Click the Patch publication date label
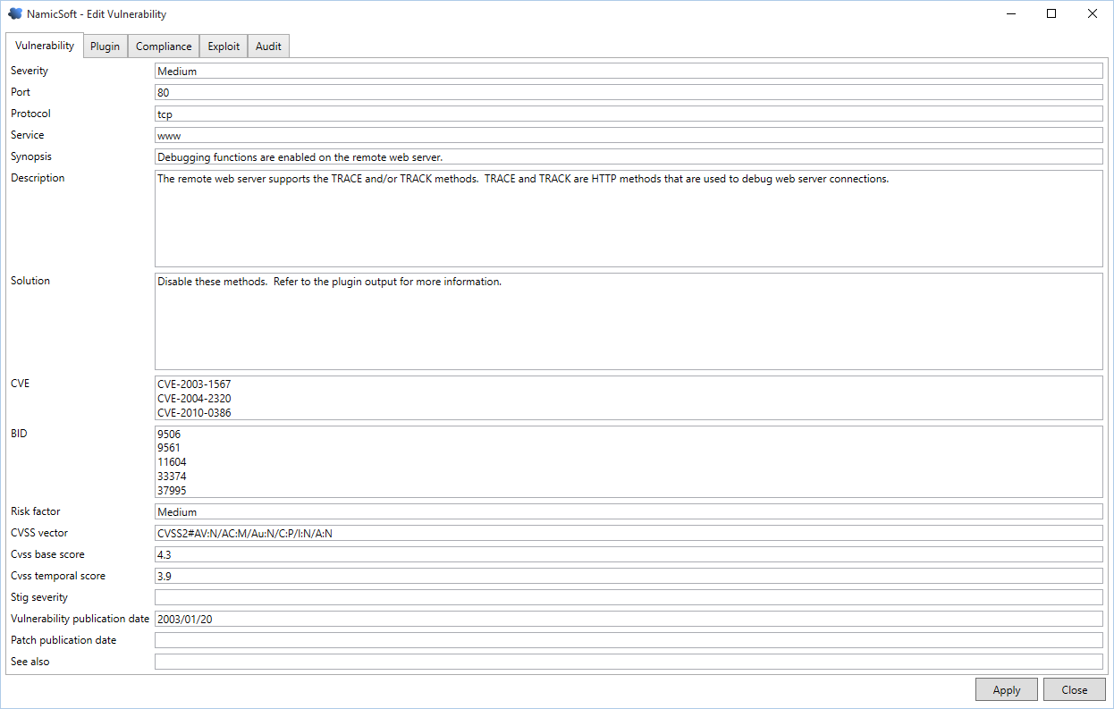This screenshot has height=709, width=1114. click(x=63, y=640)
